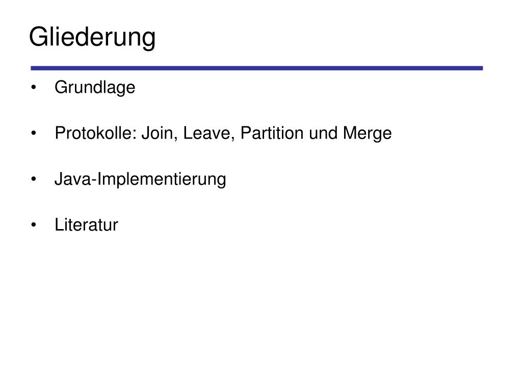Click the word Partition

(272, 133)
